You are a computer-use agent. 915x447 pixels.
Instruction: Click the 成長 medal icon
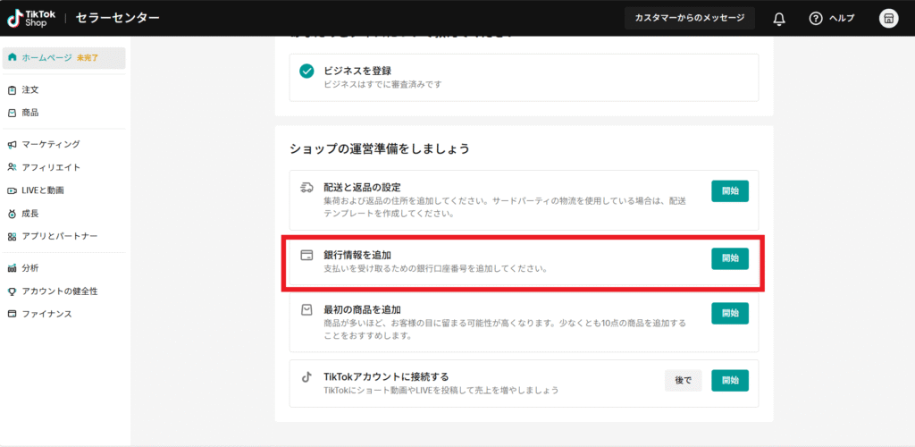13,214
